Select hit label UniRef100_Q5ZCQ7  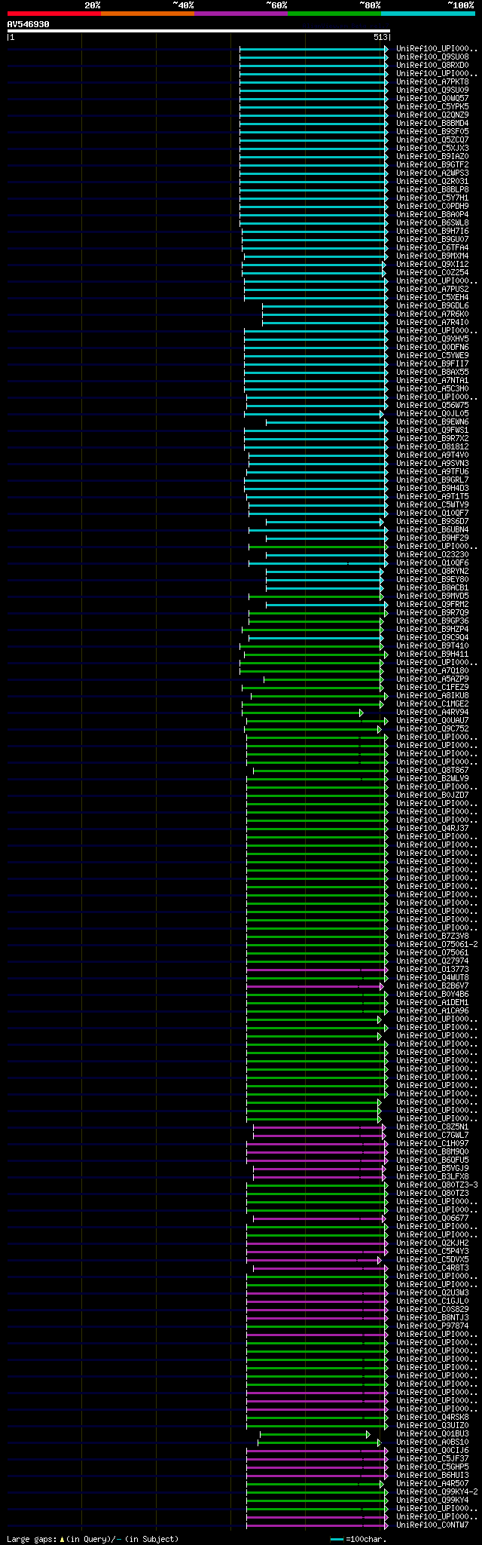(432, 140)
